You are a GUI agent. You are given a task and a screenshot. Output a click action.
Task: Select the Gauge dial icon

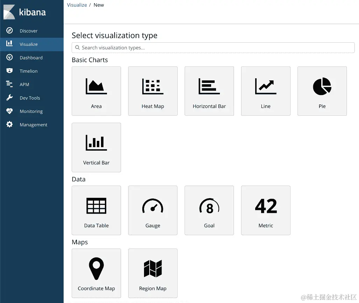point(153,206)
